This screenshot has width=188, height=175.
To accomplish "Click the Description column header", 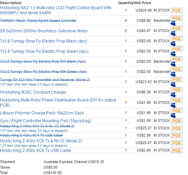I will 11,3.
